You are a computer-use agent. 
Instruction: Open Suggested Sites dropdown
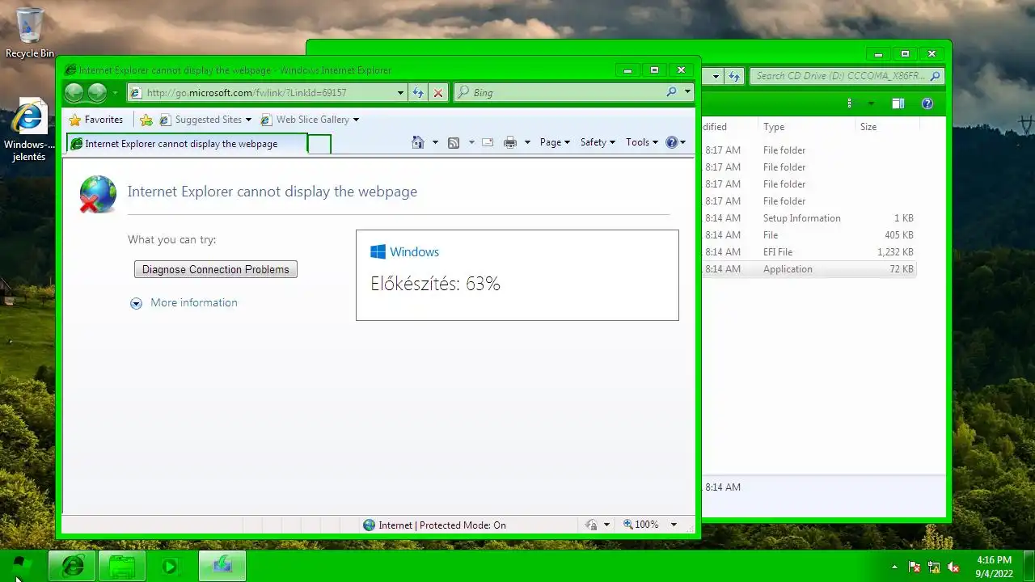click(x=206, y=120)
